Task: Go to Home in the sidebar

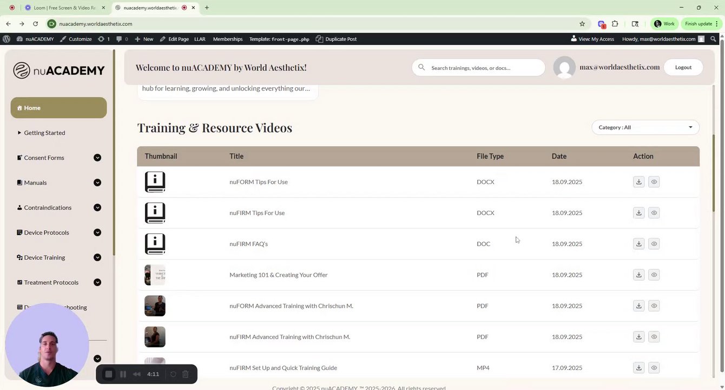Action: [x=58, y=108]
